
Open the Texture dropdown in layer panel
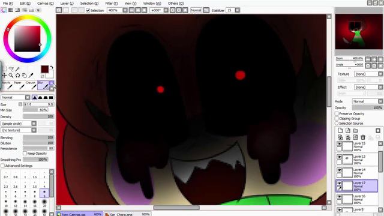368,74
